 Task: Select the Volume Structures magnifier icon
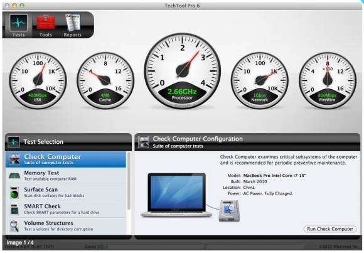[14, 226]
